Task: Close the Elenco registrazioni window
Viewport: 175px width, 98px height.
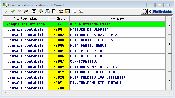Action: tap(168, 5)
